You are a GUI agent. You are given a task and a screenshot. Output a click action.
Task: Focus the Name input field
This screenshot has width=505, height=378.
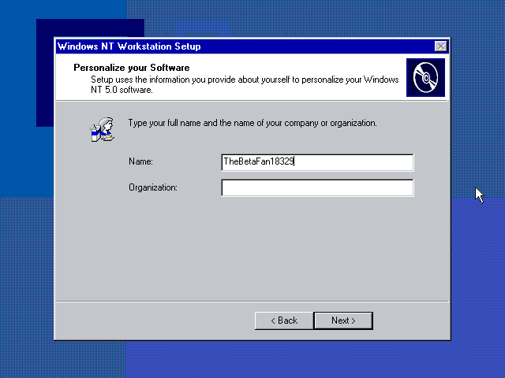coord(317,162)
